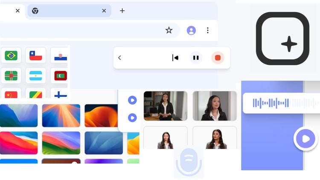Open the Chrome three-dot menu
The height and width of the screenshot is (180, 320).
208,30
